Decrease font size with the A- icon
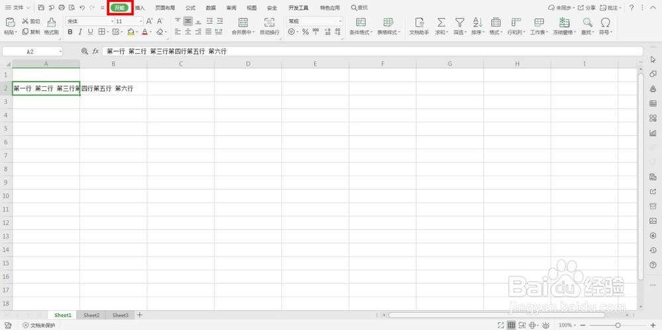The image size is (662, 330). (160, 21)
